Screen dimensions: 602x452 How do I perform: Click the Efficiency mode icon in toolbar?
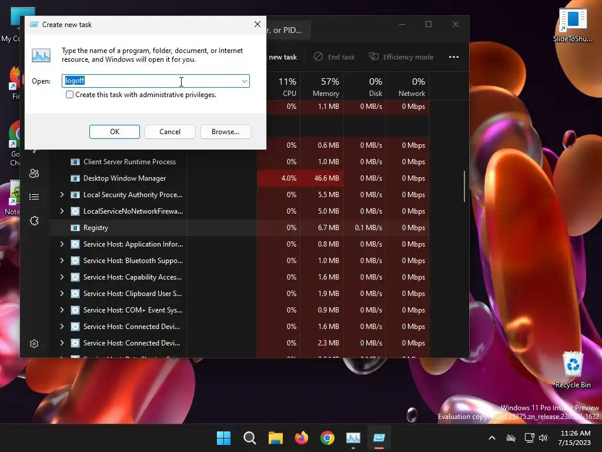[x=373, y=57]
